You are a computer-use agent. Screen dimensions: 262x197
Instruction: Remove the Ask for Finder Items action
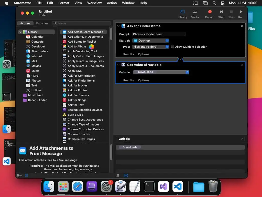click(x=242, y=26)
